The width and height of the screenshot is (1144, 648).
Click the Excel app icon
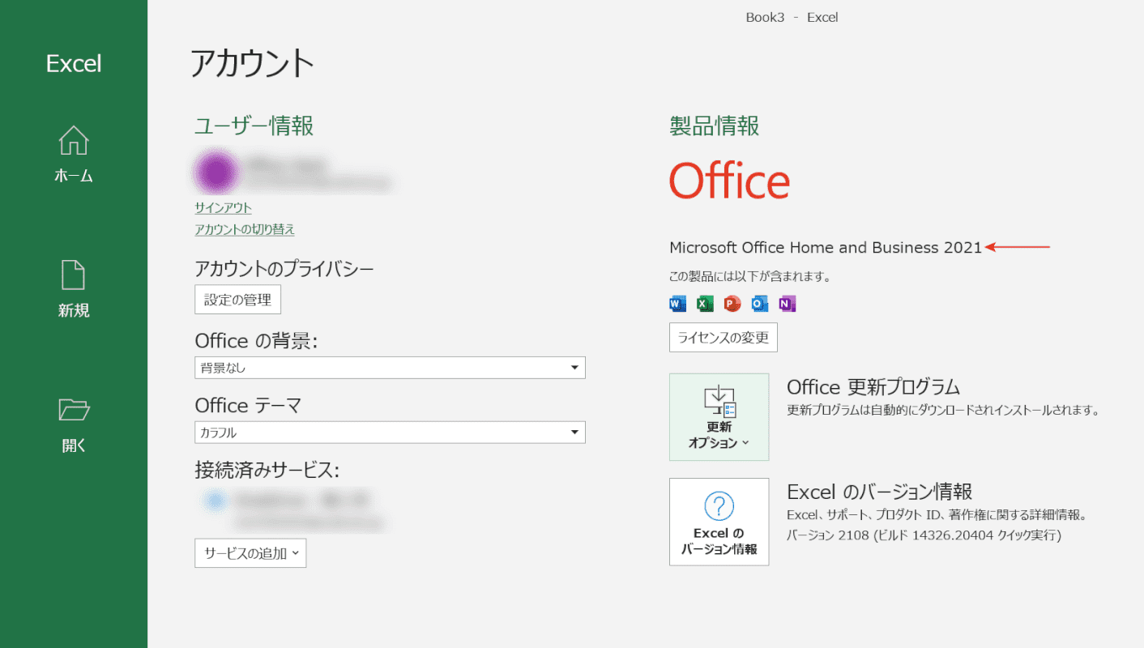click(705, 304)
